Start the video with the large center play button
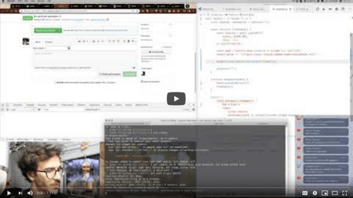The width and height of the screenshot is (353, 198). pyautogui.click(x=176, y=98)
